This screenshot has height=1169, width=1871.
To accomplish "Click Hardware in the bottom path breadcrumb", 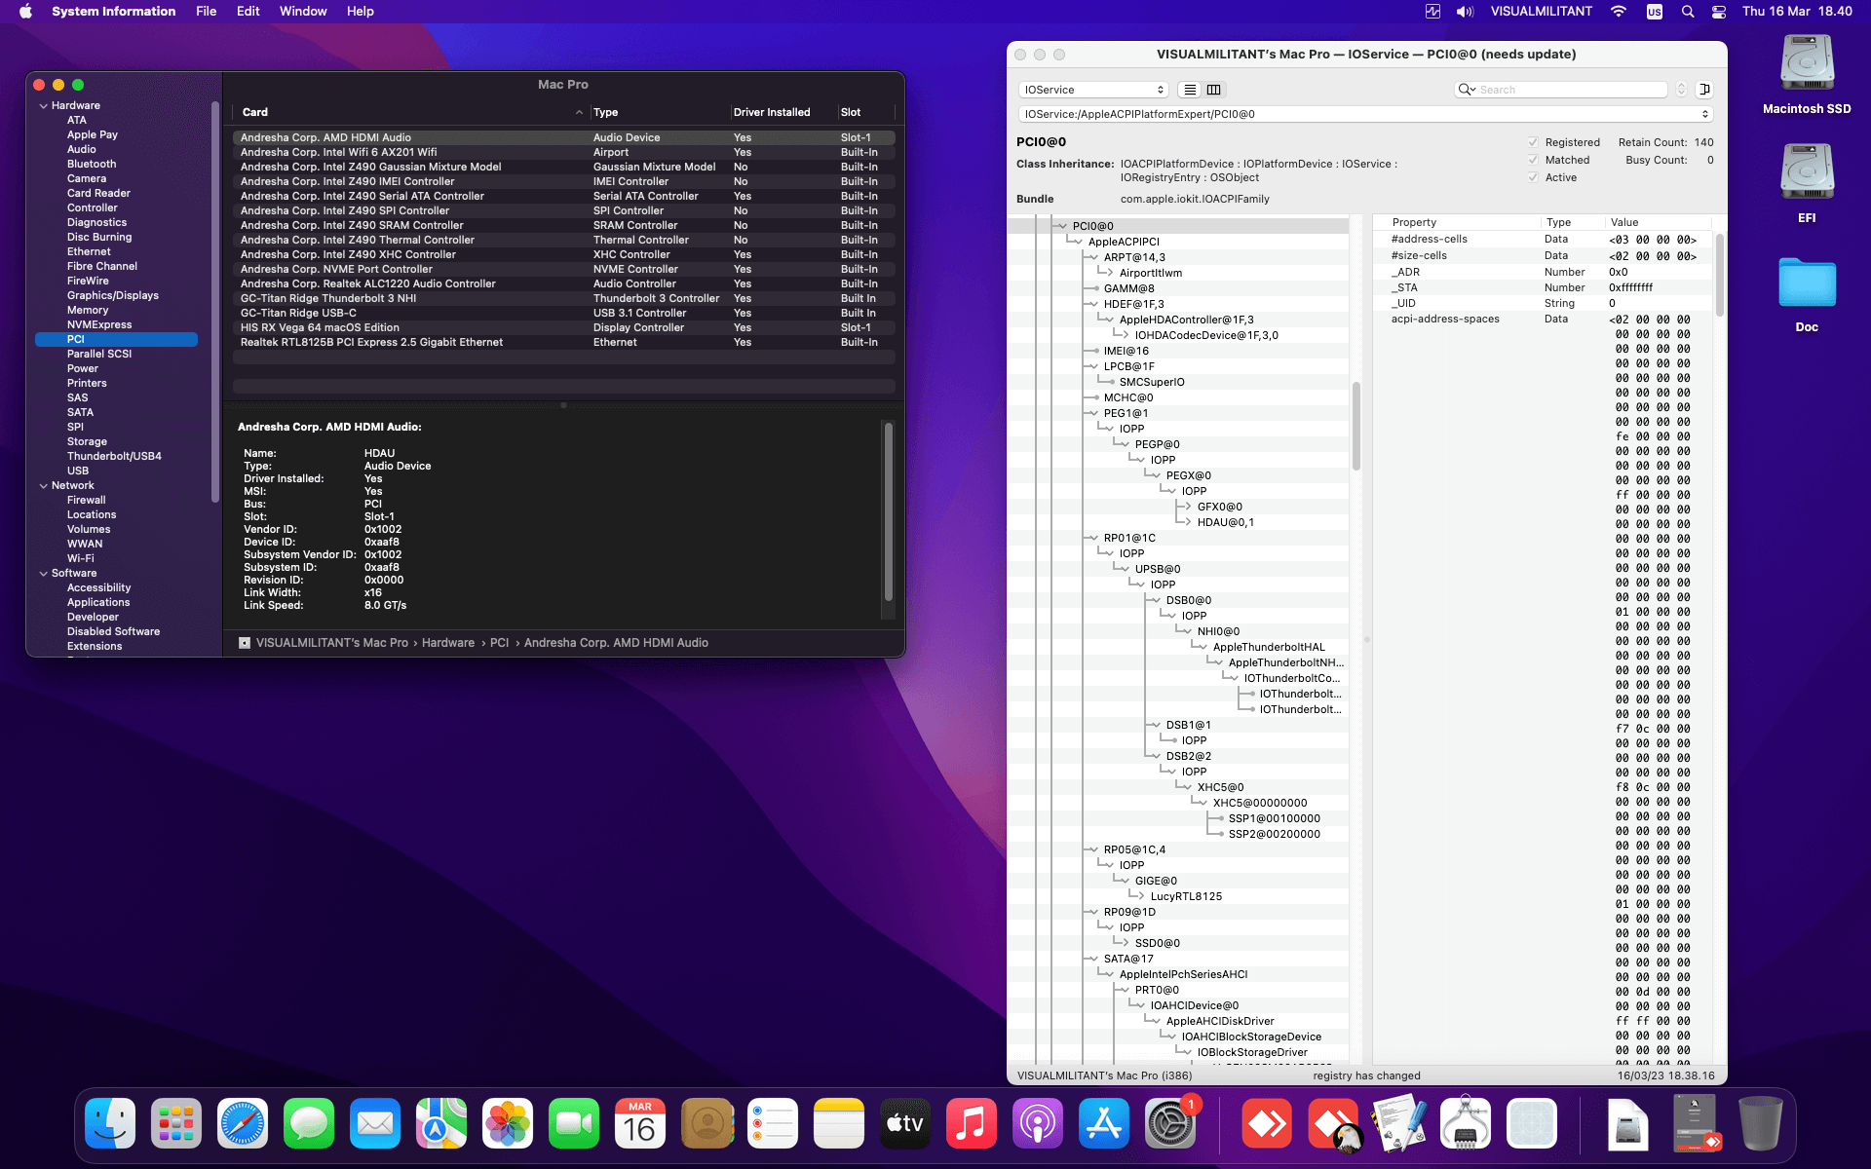I will point(447,643).
